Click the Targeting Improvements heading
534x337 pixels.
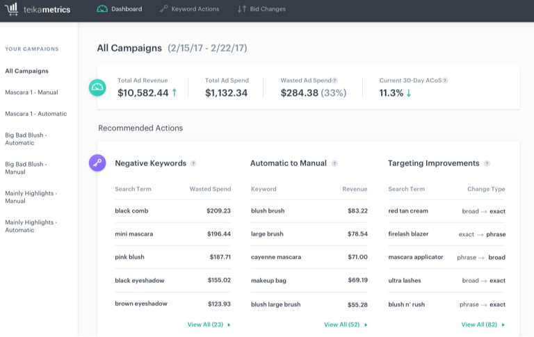click(434, 163)
